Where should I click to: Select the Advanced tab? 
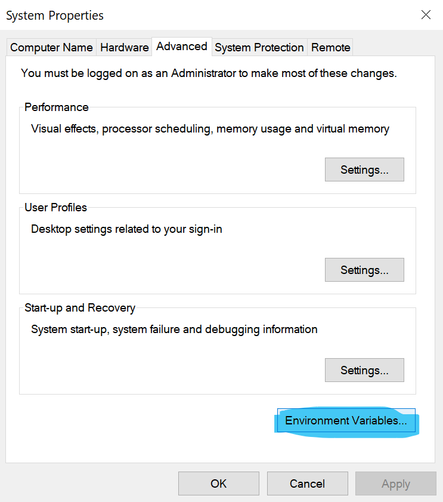pos(182,47)
